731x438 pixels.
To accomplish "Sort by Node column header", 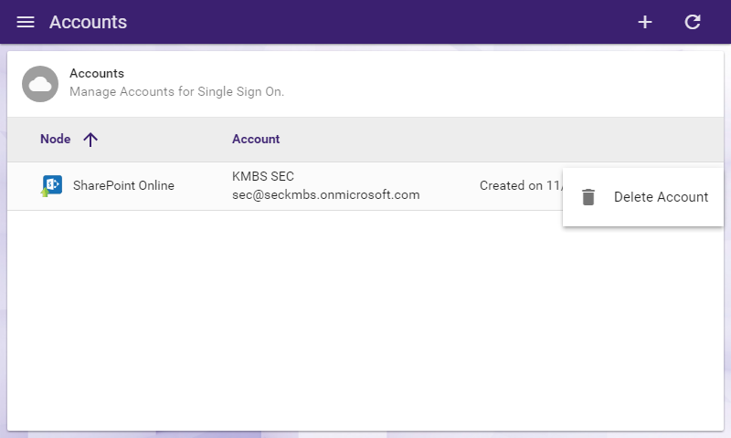I will coord(56,140).
